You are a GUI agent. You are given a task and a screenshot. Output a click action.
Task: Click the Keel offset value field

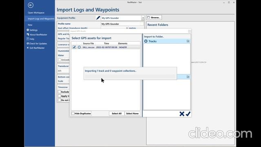[115, 28]
